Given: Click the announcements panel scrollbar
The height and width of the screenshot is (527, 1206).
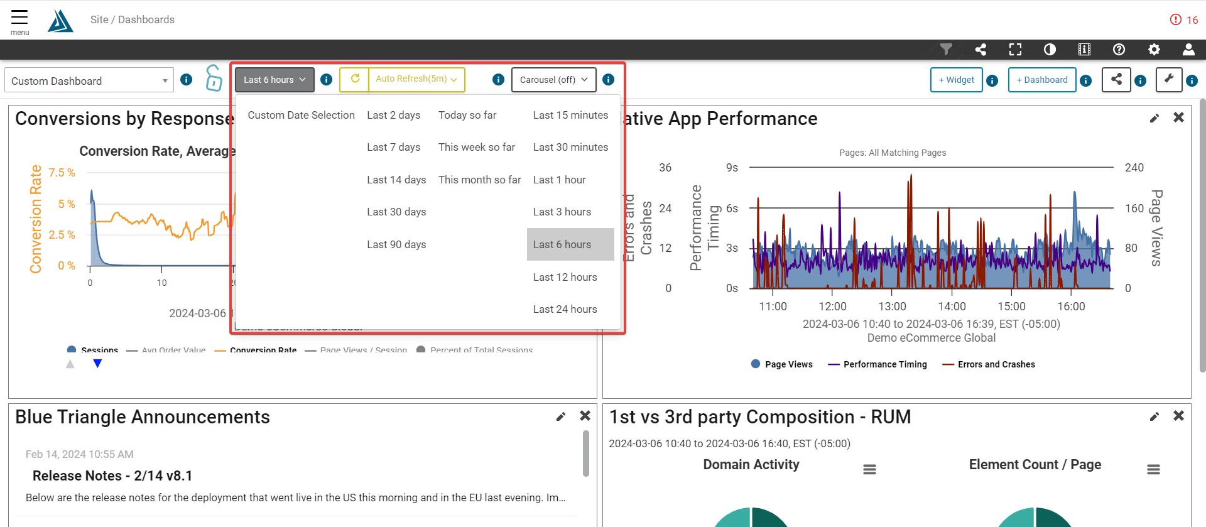Looking at the screenshot, I should 585,453.
